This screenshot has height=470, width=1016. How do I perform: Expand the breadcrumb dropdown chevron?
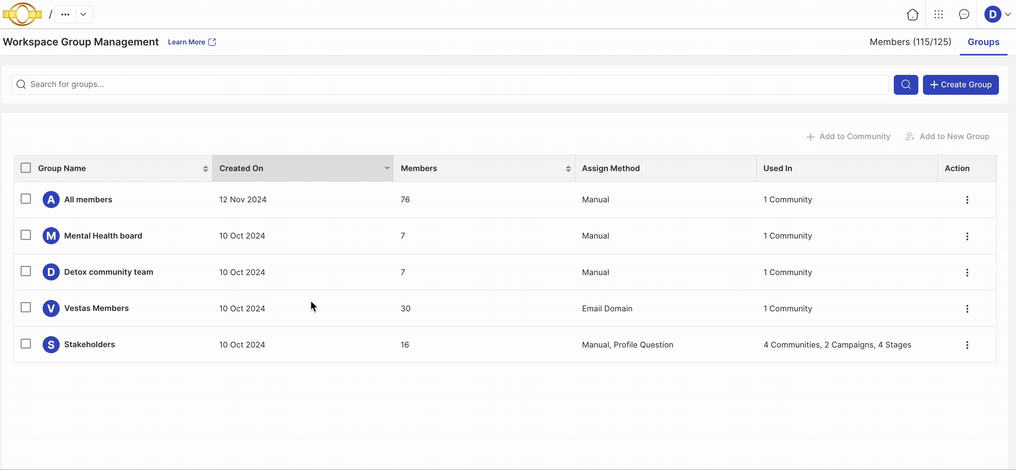[83, 14]
